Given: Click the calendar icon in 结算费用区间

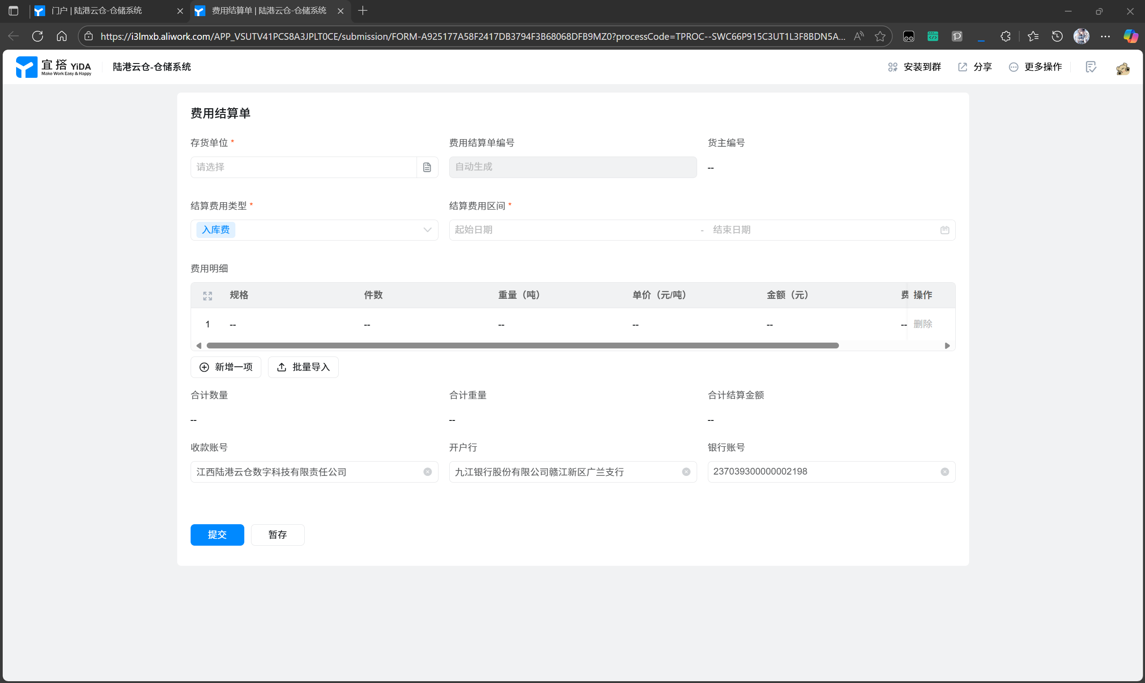Looking at the screenshot, I should pyautogui.click(x=944, y=230).
